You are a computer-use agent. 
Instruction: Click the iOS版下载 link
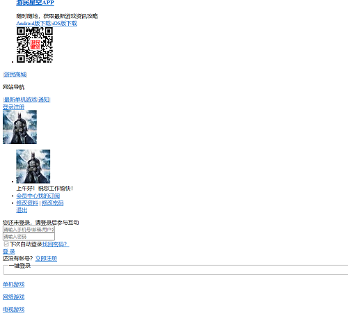tap(65, 23)
